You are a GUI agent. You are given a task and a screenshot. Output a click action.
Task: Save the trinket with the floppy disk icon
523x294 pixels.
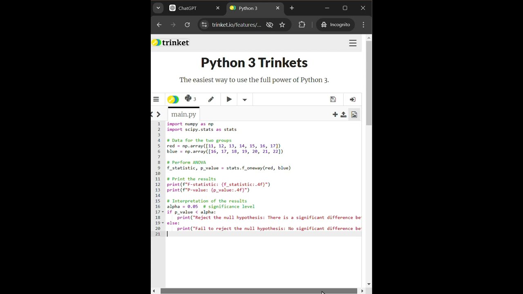pyautogui.click(x=333, y=99)
